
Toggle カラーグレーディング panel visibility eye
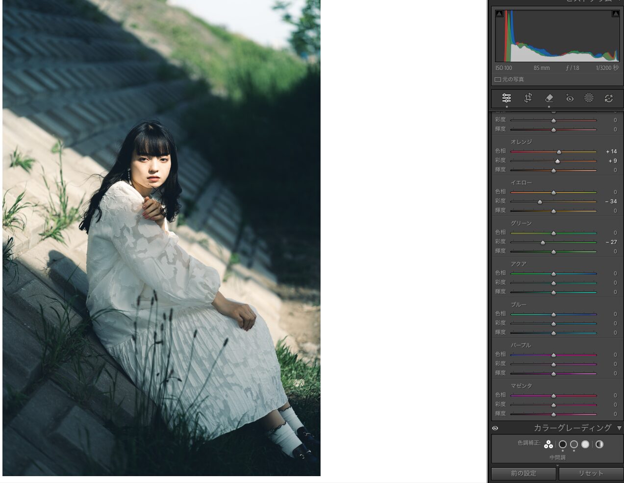(495, 428)
